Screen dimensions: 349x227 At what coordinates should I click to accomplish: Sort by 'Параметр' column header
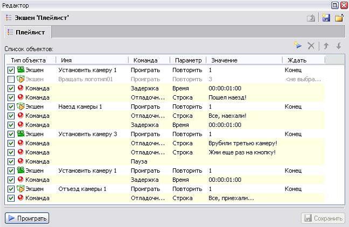pos(188,60)
